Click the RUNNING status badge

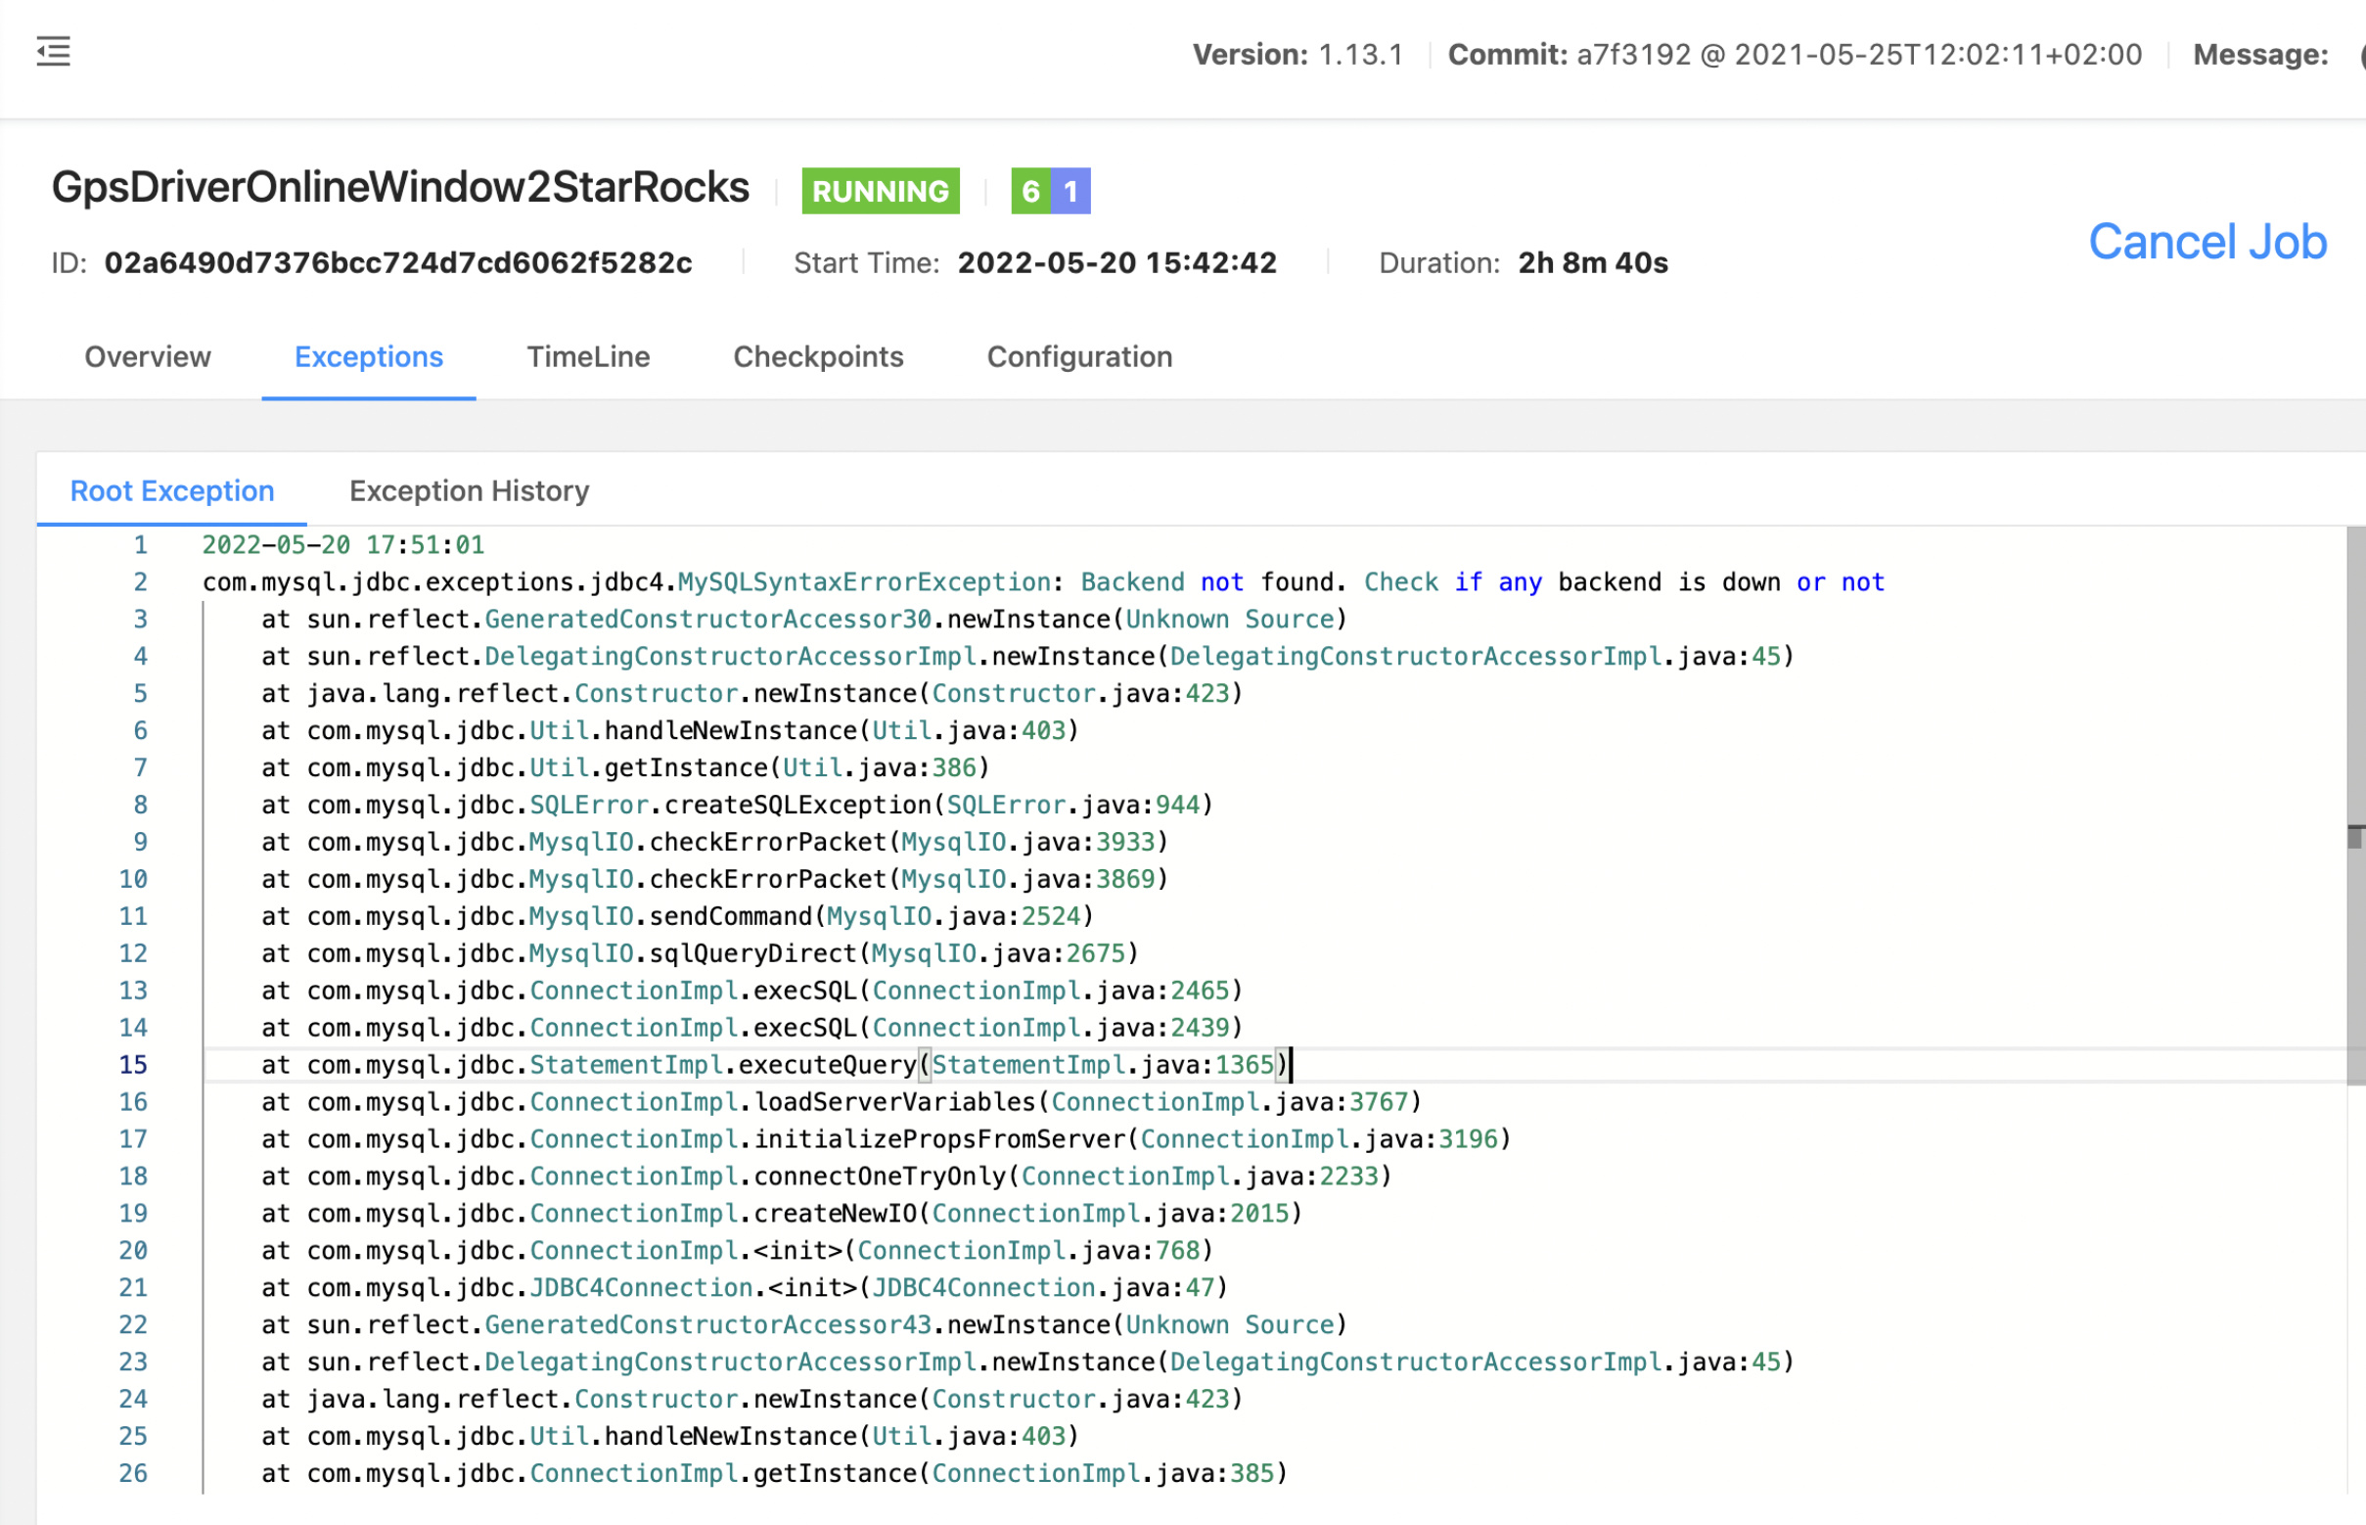point(880,191)
